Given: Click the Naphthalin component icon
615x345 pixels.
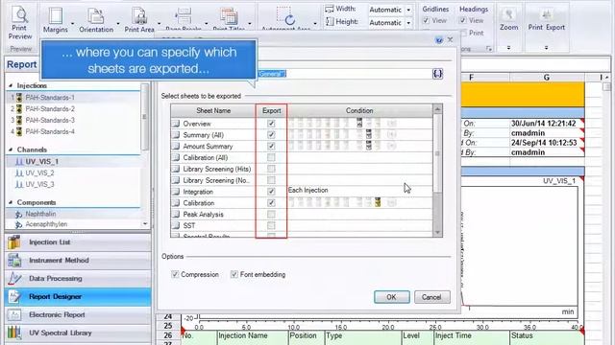Looking at the screenshot, I should pyautogui.click(x=18, y=214).
